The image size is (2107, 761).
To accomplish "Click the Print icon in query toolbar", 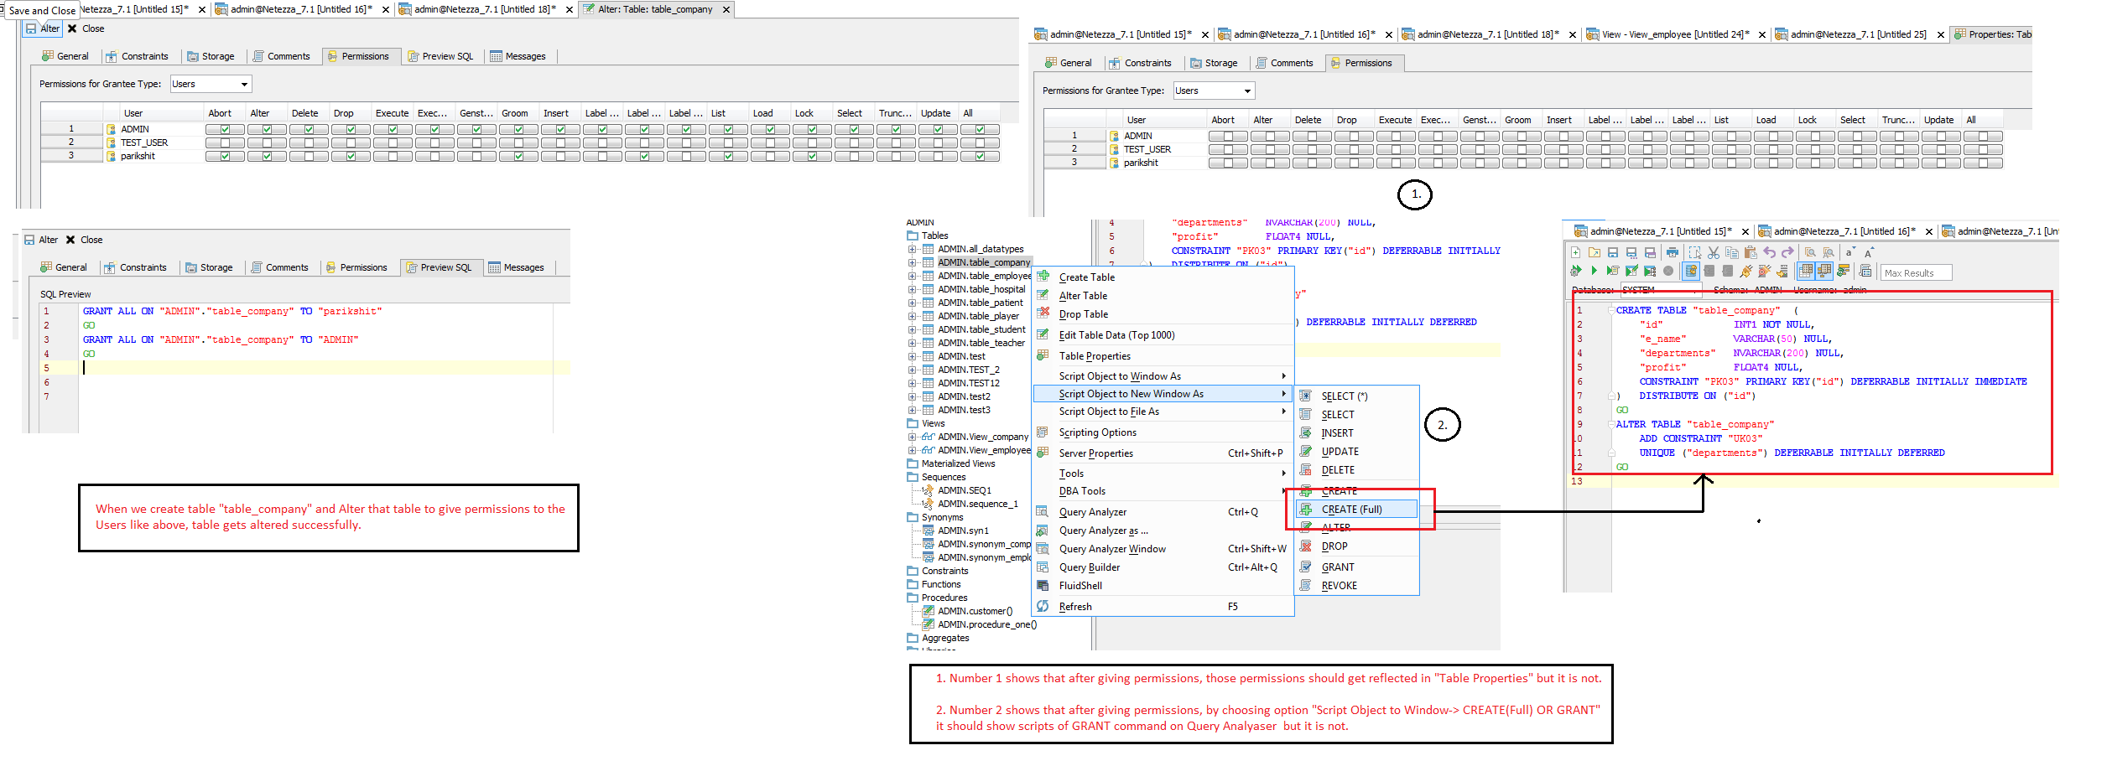I will click(x=1673, y=252).
